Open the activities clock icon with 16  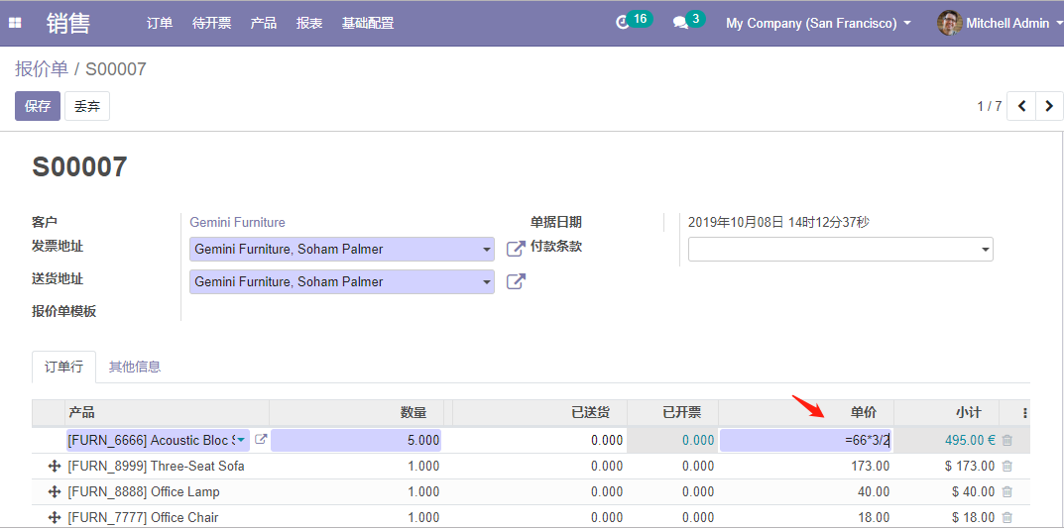623,22
